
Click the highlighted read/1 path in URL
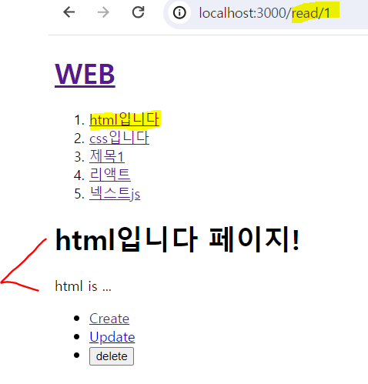pos(311,13)
